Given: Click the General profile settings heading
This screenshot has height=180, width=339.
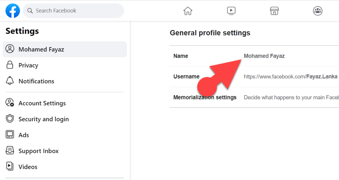Looking at the screenshot, I should (x=210, y=33).
